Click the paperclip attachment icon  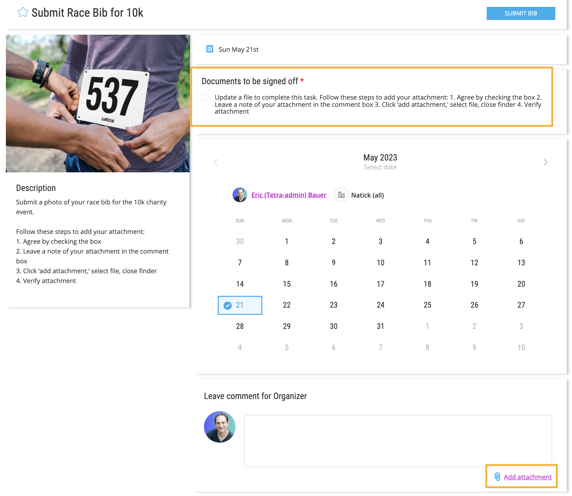click(497, 477)
